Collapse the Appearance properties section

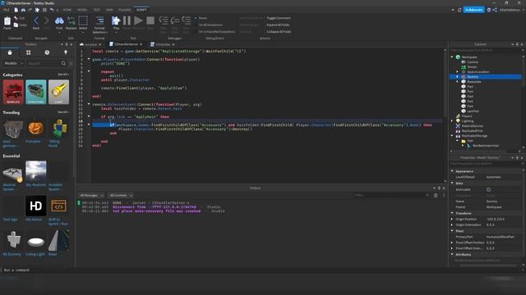pyautogui.click(x=452, y=171)
